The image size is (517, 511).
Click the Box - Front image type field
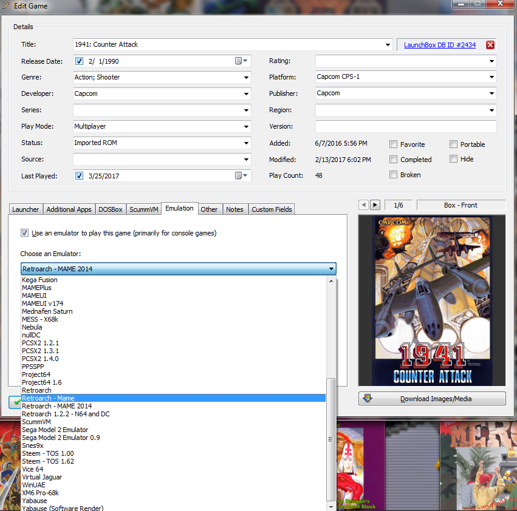click(x=461, y=205)
